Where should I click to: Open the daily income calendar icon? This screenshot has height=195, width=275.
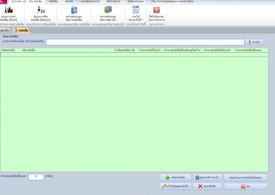coord(136,10)
